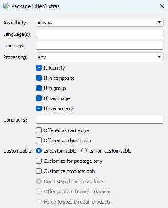Toggle the If in composite checkbox
Screen dimensions: 168x208
tap(39, 78)
